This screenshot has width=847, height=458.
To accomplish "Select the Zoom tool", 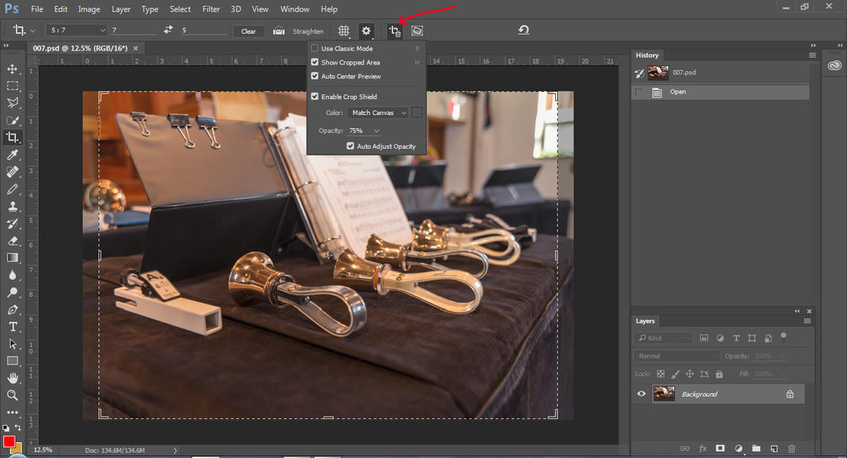I will 12,395.
